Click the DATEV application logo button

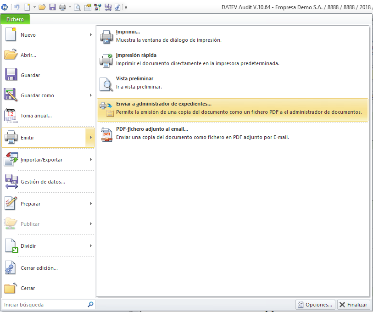pos(5,7)
